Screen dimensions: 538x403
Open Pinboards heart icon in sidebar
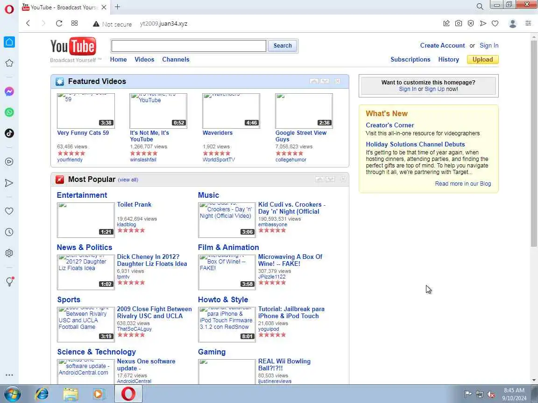click(x=9, y=211)
